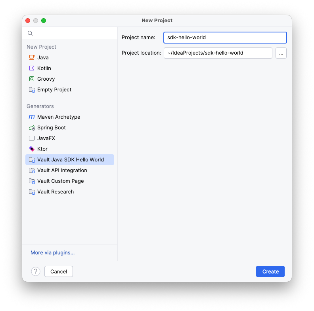Close the New Project window
Viewport: 314px width, 311px height.
pyautogui.click(x=28, y=21)
